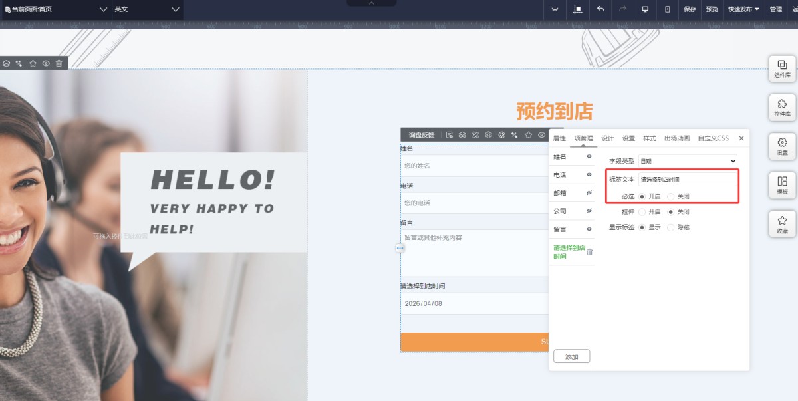Expand the 快速发布 dropdown

click(743, 9)
